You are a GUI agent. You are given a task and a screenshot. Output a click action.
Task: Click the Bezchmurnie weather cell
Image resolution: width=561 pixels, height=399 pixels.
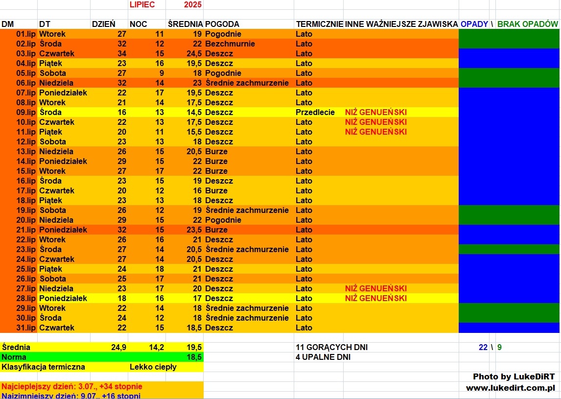(230, 44)
